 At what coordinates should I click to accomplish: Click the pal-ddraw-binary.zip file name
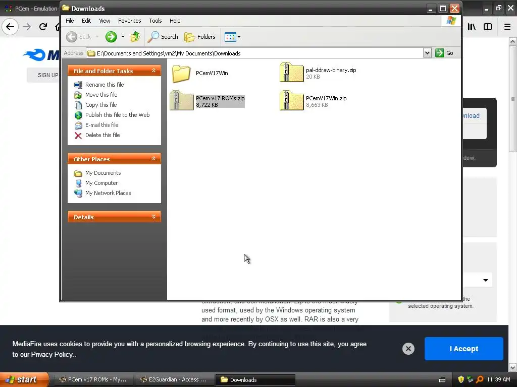[331, 70]
